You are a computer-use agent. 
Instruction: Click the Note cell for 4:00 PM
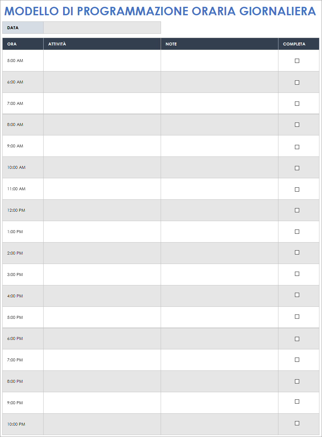[x=219, y=296]
